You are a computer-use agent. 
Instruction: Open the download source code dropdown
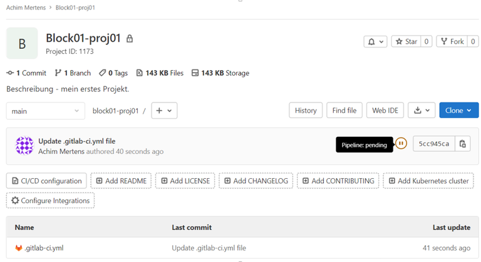coord(422,110)
